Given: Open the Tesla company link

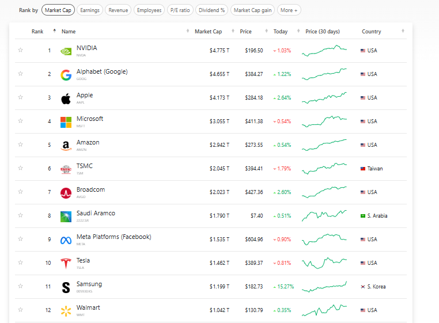Looking at the screenshot, I should (83, 260).
